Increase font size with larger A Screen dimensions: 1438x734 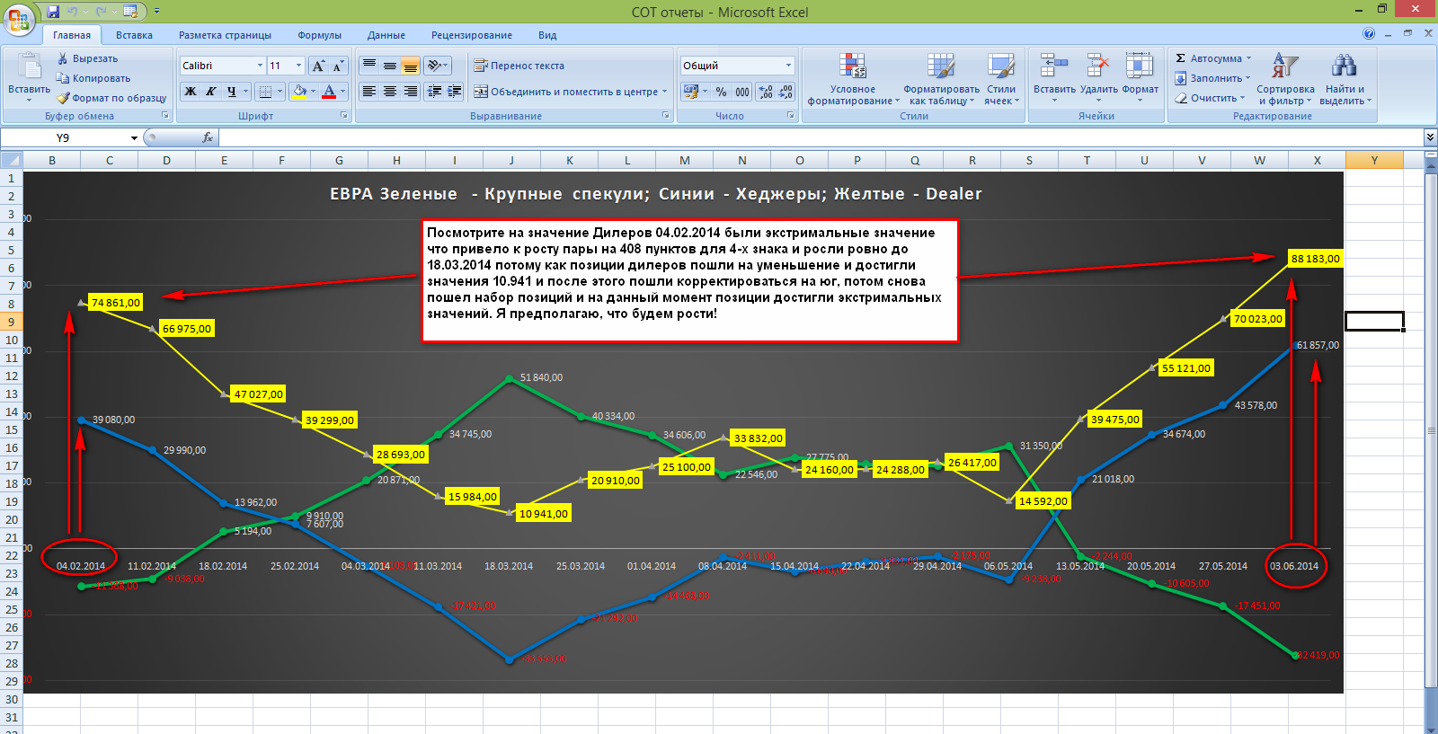[318, 66]
